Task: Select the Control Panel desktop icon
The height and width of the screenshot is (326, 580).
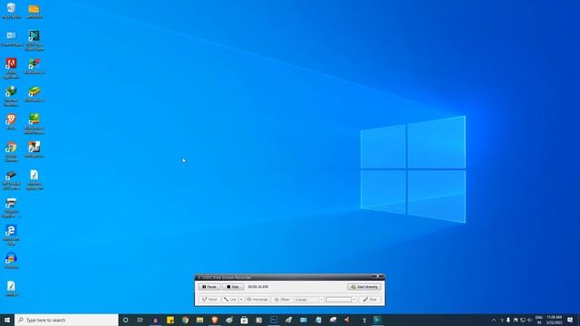Action: 11,39
